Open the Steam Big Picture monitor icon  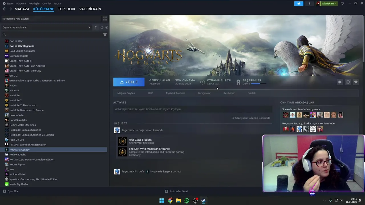click(x=342, y=3)
